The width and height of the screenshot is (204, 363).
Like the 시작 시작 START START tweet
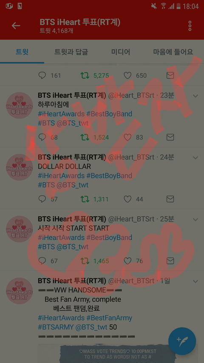tap(127, 261)
